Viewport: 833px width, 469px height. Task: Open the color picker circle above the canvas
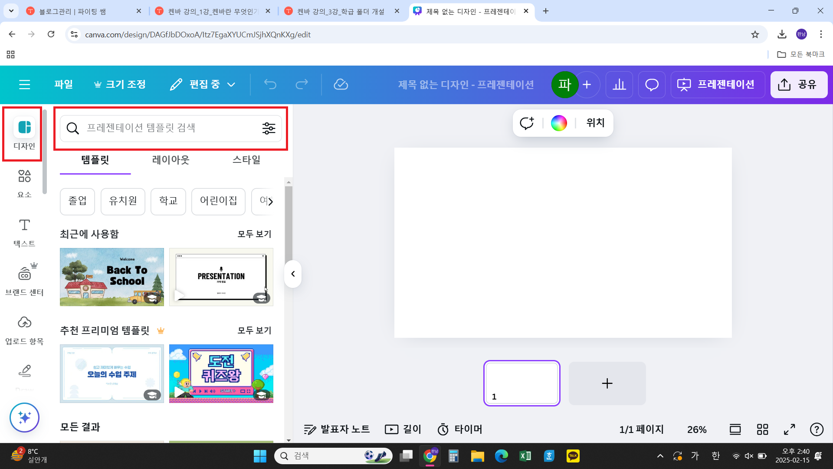559,123
